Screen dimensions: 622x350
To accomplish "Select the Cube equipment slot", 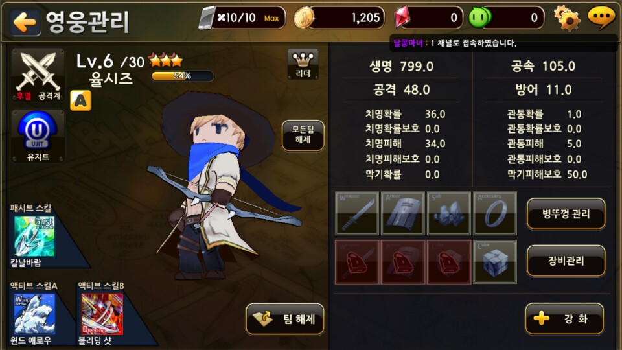I will pyautogui.click(x=495, y=262).
